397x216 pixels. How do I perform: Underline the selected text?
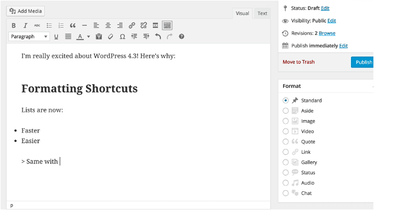(56, 36)
